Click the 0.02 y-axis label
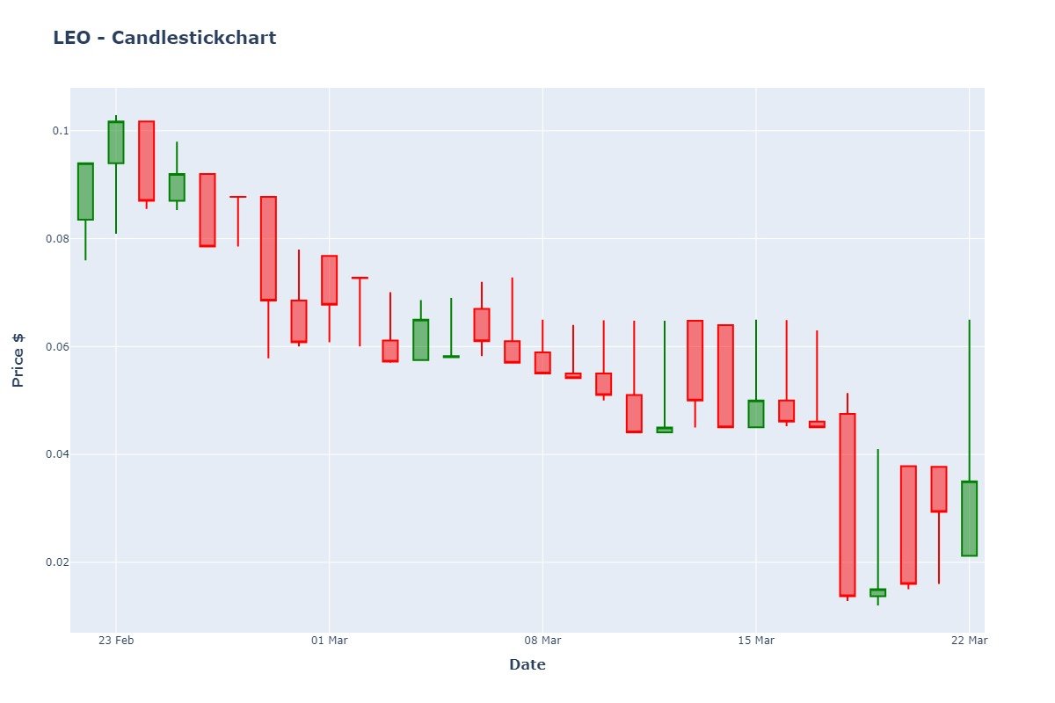 coord(56,562)
